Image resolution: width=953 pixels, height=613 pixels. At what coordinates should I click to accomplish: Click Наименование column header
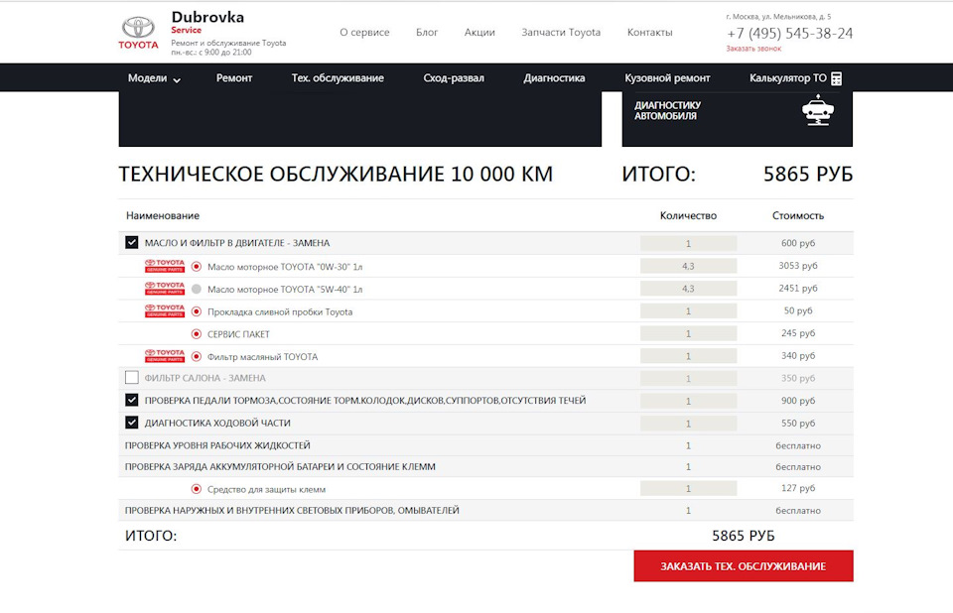click(162, 215)
